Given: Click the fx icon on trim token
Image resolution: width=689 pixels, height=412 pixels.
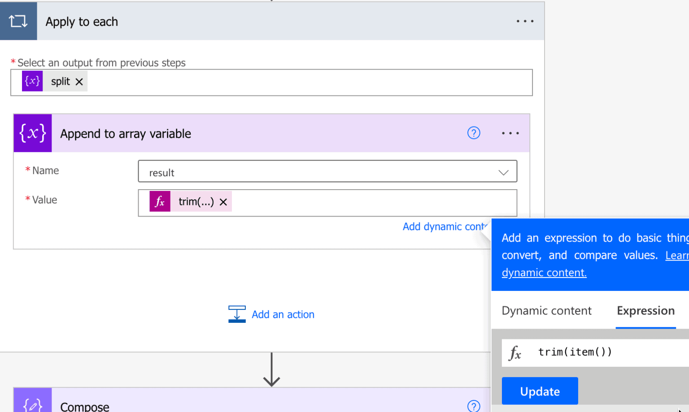Looking at the screenshot, I should [x=160, y=201].
